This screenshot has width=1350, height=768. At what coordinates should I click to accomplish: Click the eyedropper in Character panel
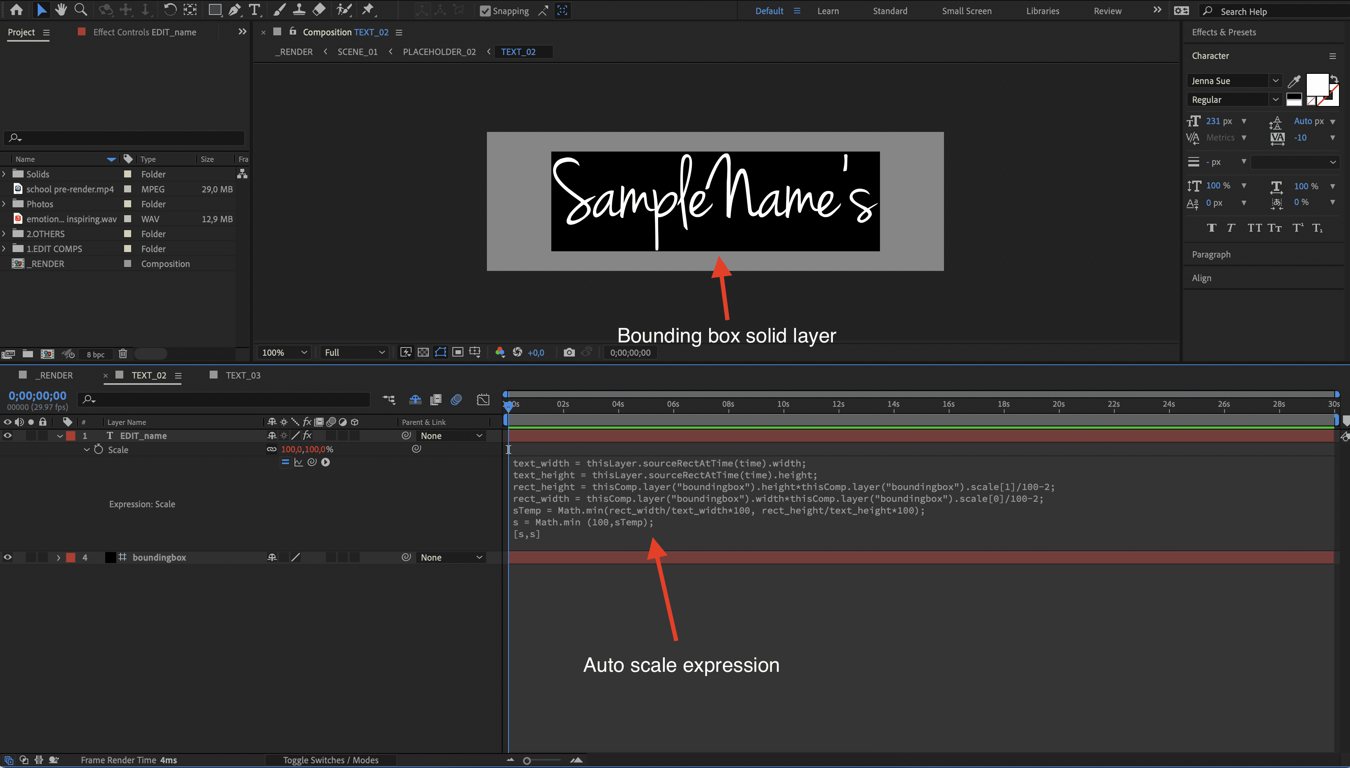[x=1293, y=81]
